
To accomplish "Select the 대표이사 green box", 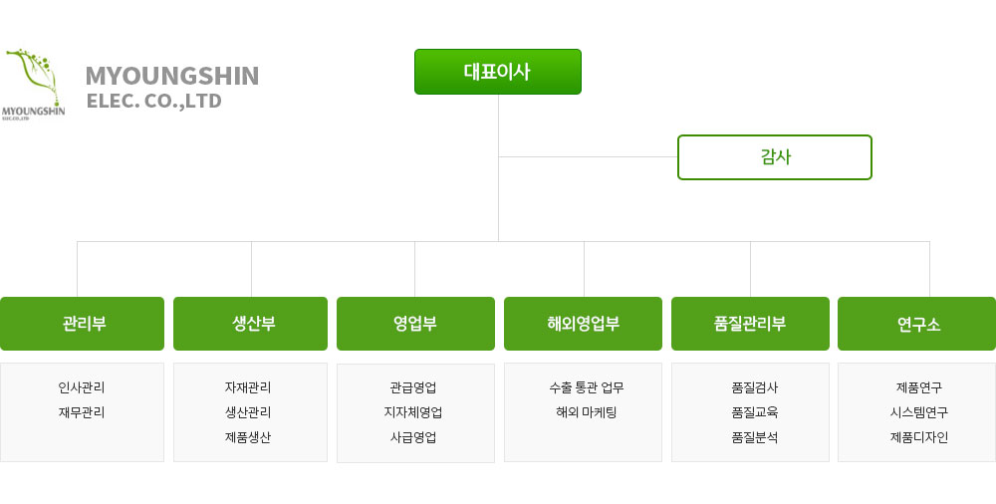I will (497, 72).
